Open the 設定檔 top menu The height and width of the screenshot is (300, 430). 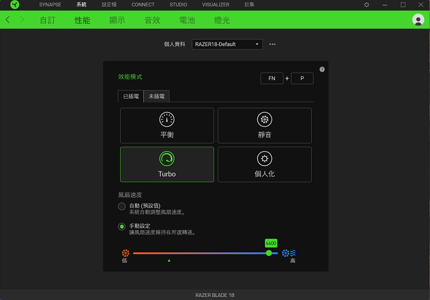(109, 5)
